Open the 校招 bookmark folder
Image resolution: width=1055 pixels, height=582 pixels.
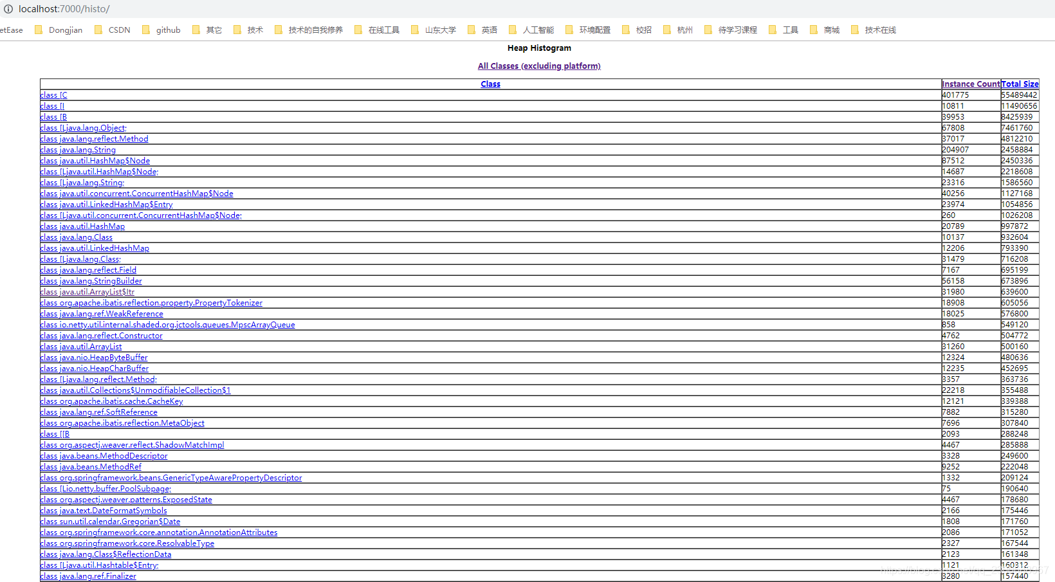pos(637,30)
